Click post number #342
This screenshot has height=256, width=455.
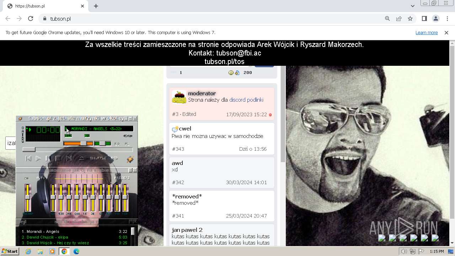point(178,182)
